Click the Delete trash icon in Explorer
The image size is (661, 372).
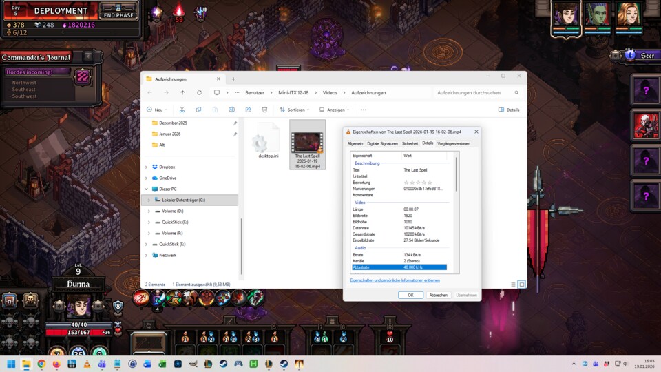(264, 110)
